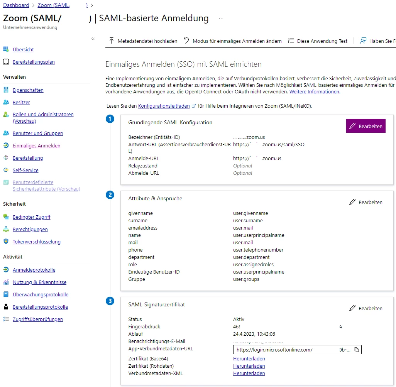Open Tokenverschlüsselung in the sidebar
396x387 pixels.
[37, 242]
